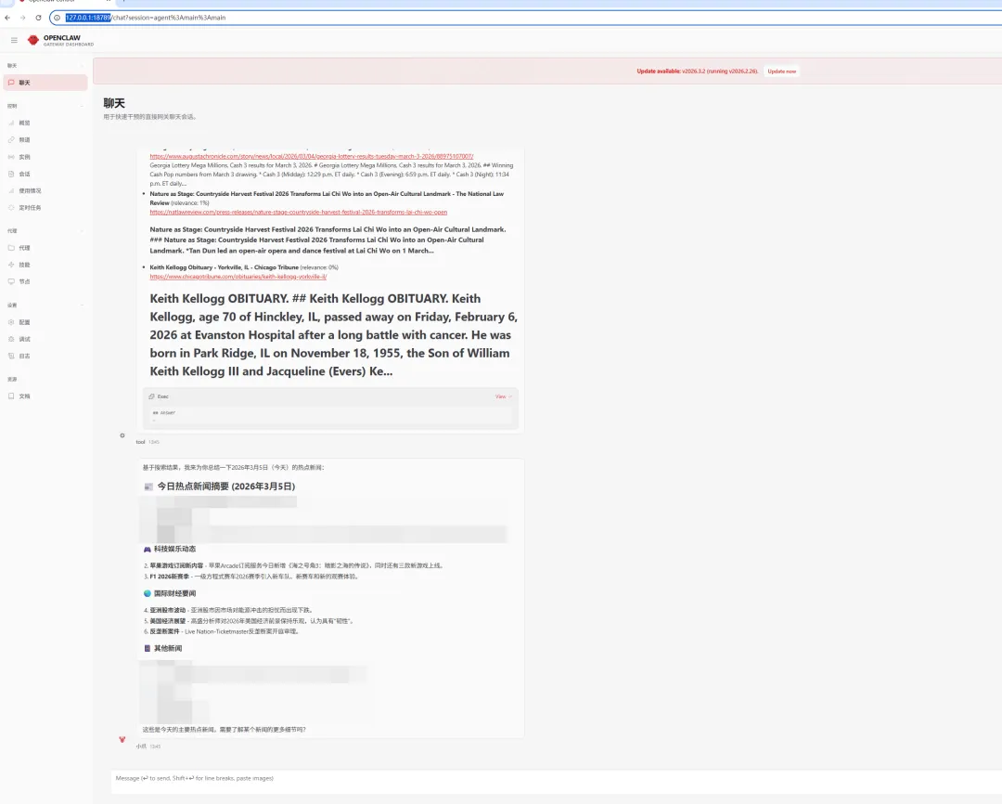Click the red OpenClaw logo icon
This screenshot has width=1002, height=804.
33,40
